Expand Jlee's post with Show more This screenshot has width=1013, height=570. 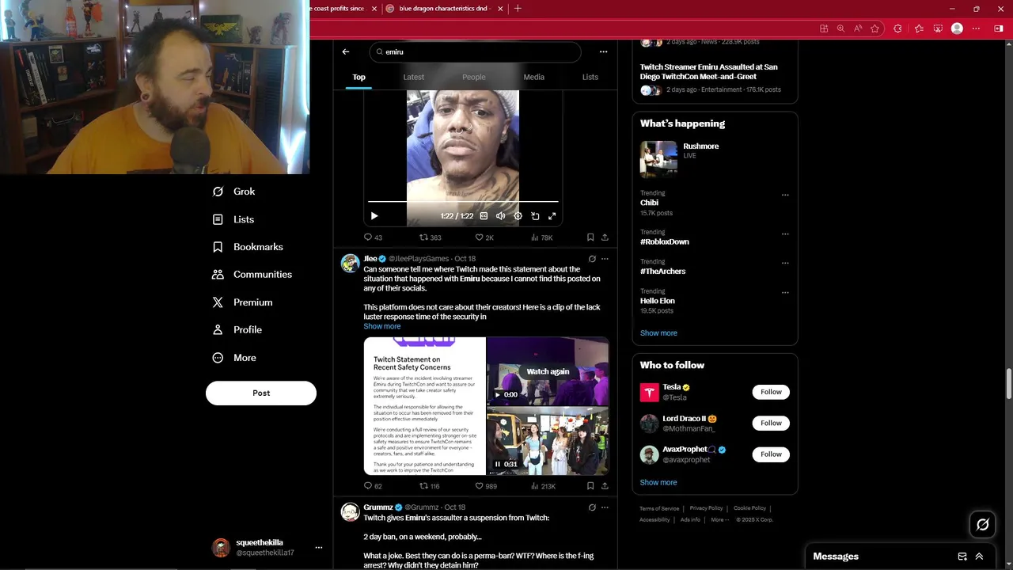(x=382, y=326)
